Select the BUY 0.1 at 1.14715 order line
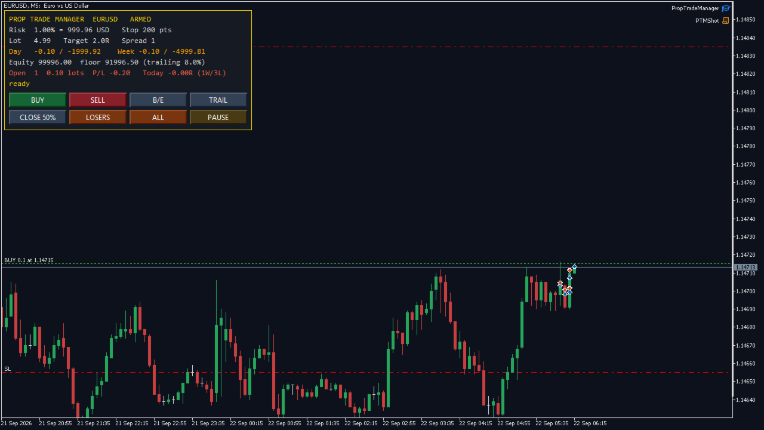 coord(29,260)
